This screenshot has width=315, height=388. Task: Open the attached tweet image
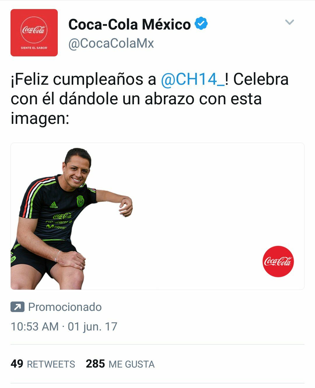(157, 216)
